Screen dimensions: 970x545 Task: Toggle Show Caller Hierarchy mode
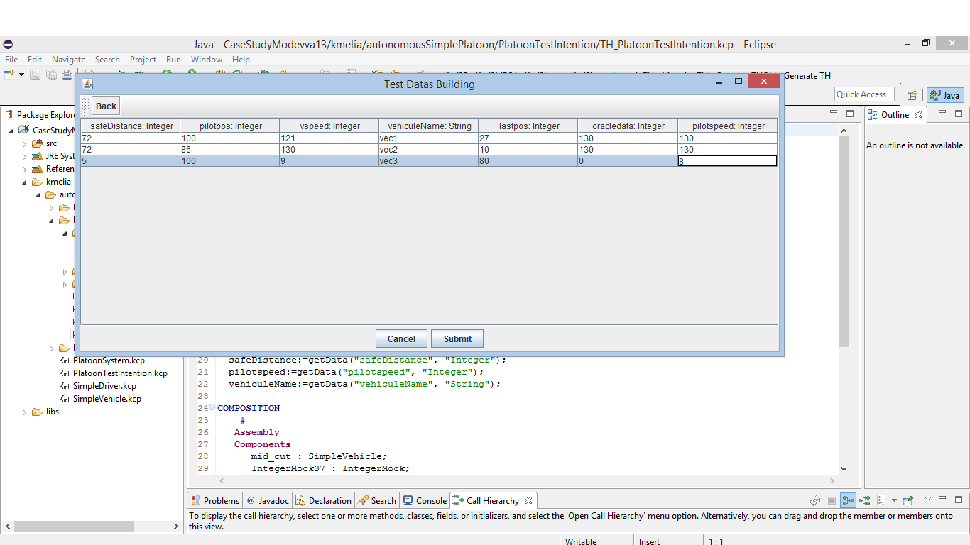tap(848, 500)
